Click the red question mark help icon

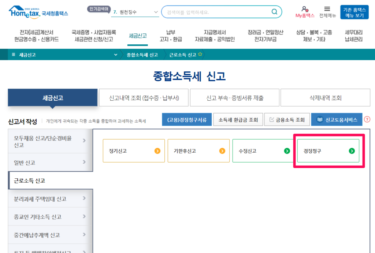point(367,119)
